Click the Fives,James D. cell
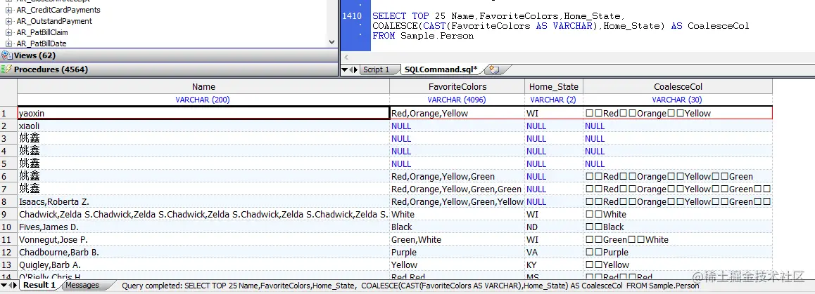The height and width of the screenshot is (294, 815). [x=203, y=227]
